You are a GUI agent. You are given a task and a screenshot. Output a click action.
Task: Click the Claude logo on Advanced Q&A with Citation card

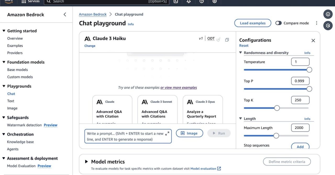click(x=99, y=102)
